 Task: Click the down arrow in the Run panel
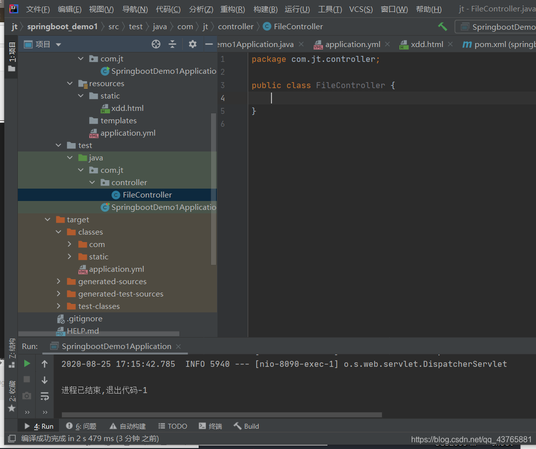[x=45, y=380]
